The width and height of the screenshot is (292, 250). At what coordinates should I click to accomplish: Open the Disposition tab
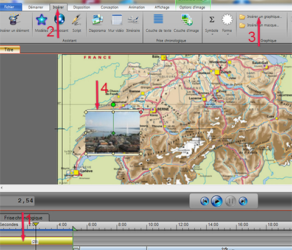click(x=82, y=7)
